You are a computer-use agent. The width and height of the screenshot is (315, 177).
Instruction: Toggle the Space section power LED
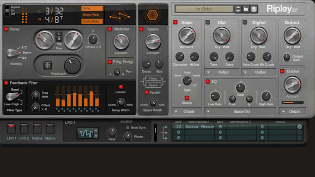[x=141, y=29]
